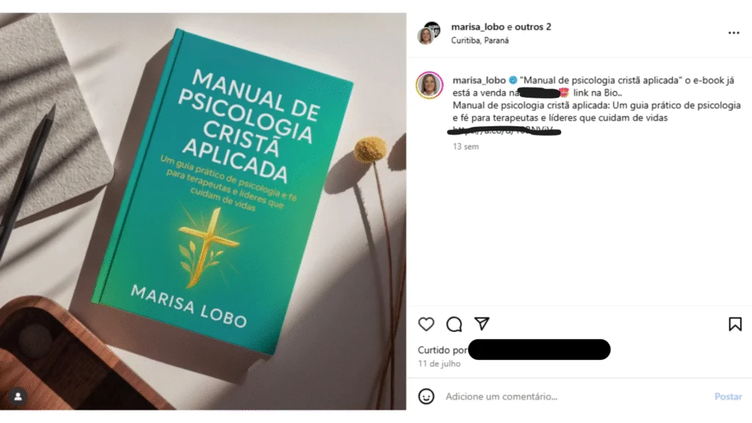Share post with paper plane icon

(x=482, y=324)
